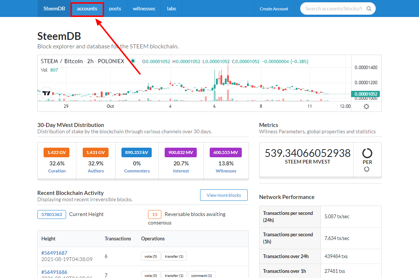Screen dimensions: 419x278
Task: Open the accounts tab
Action: click(87, 8)
